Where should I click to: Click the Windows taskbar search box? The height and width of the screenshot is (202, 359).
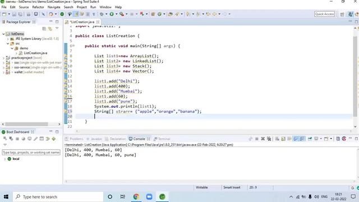[58, 197]
